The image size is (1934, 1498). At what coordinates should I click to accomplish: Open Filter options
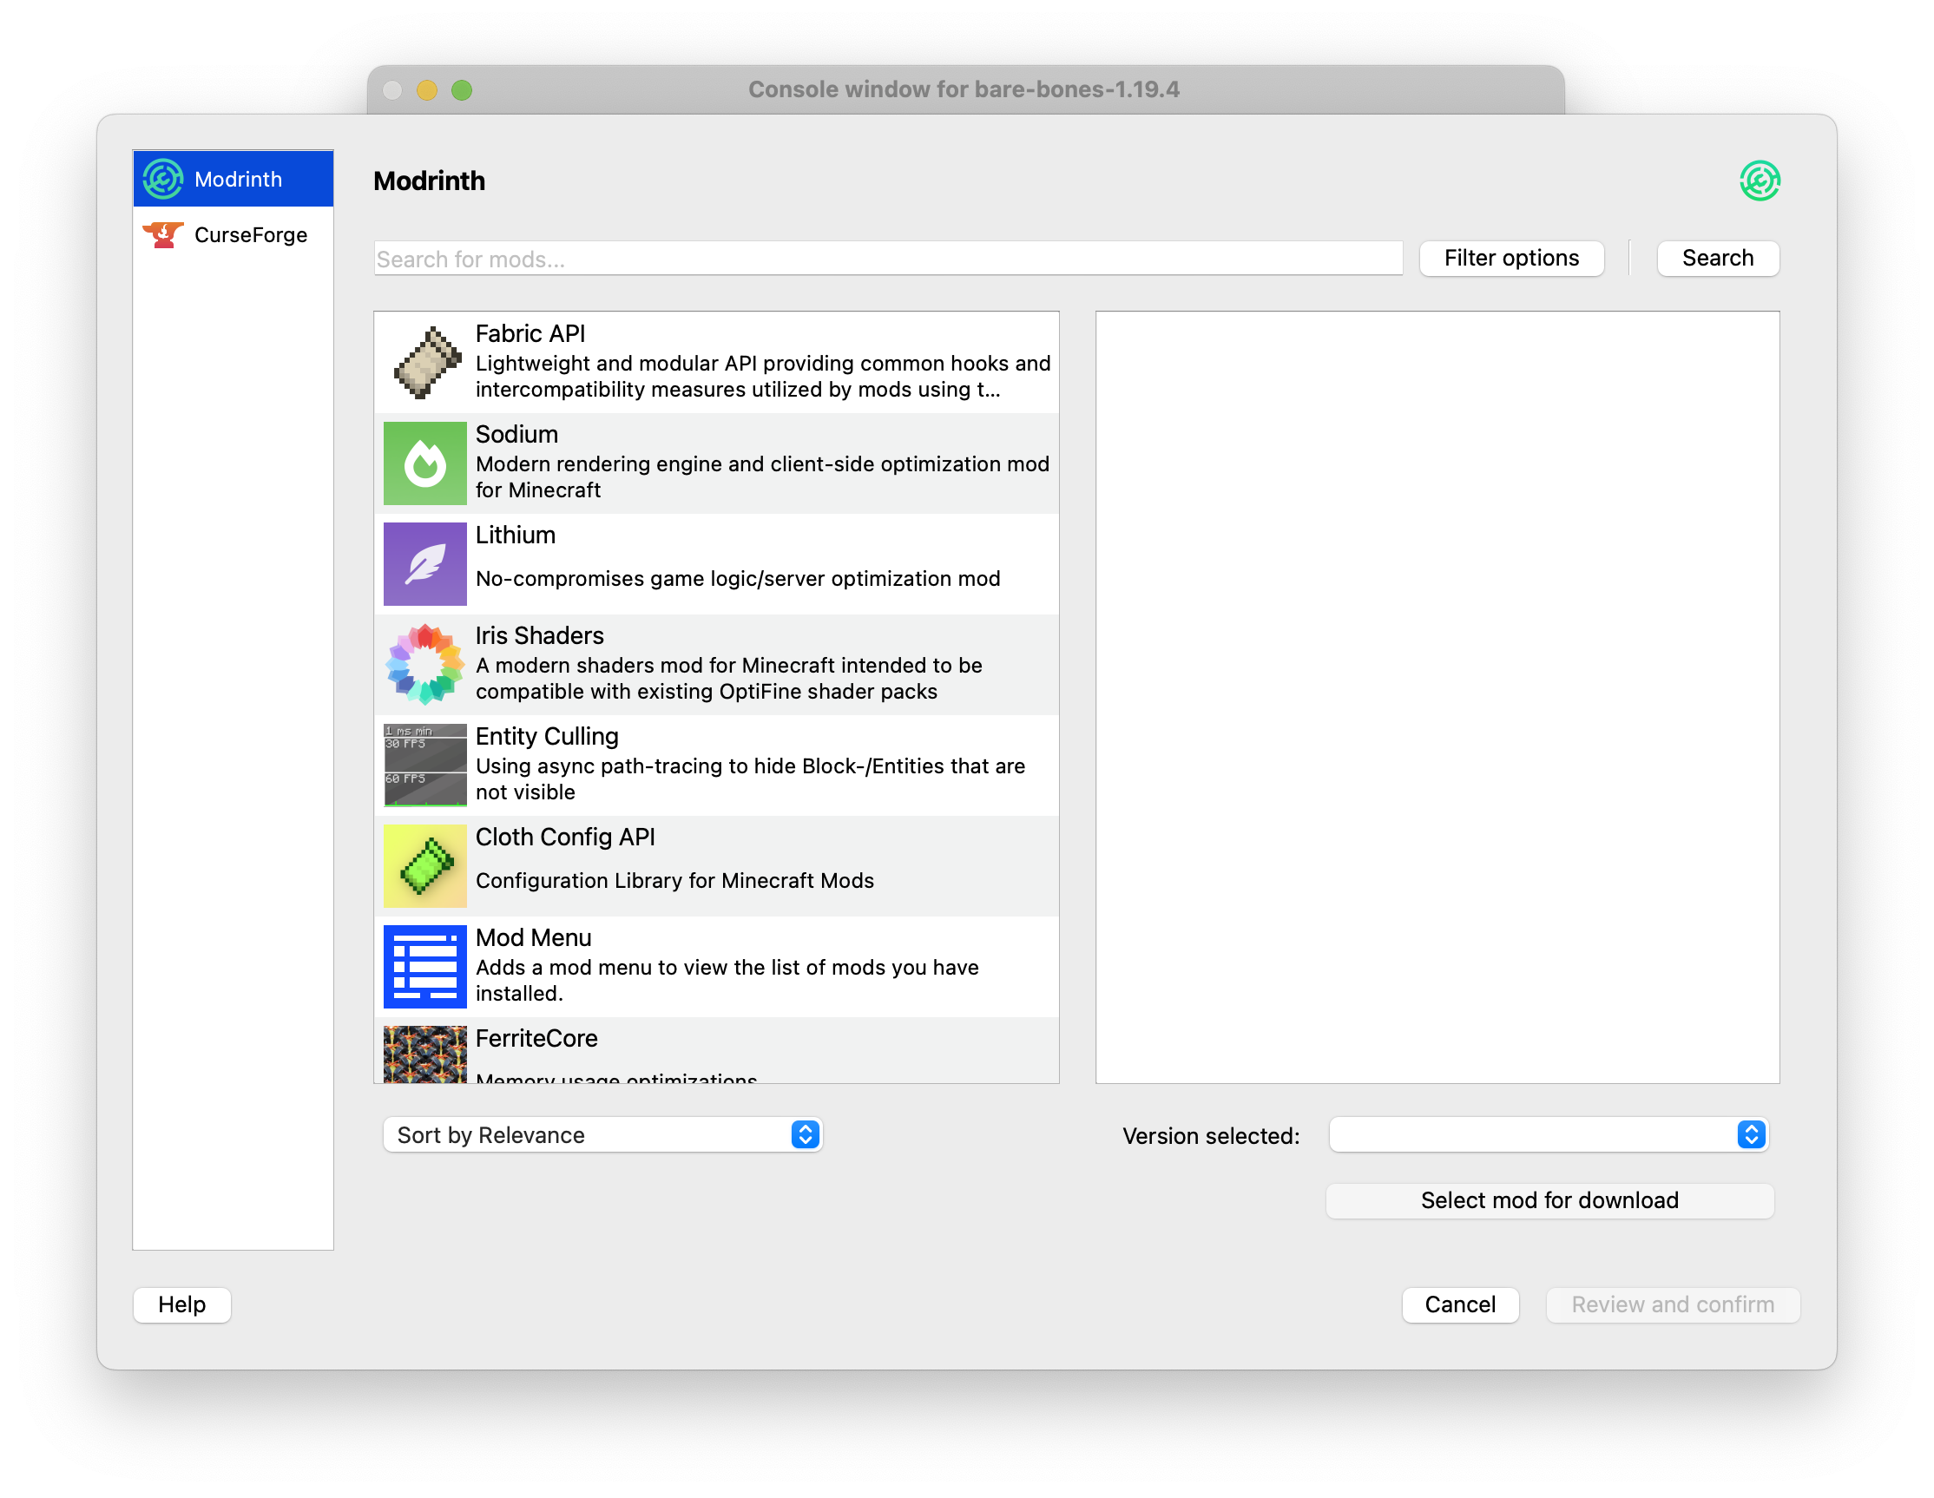[1511, 259]
